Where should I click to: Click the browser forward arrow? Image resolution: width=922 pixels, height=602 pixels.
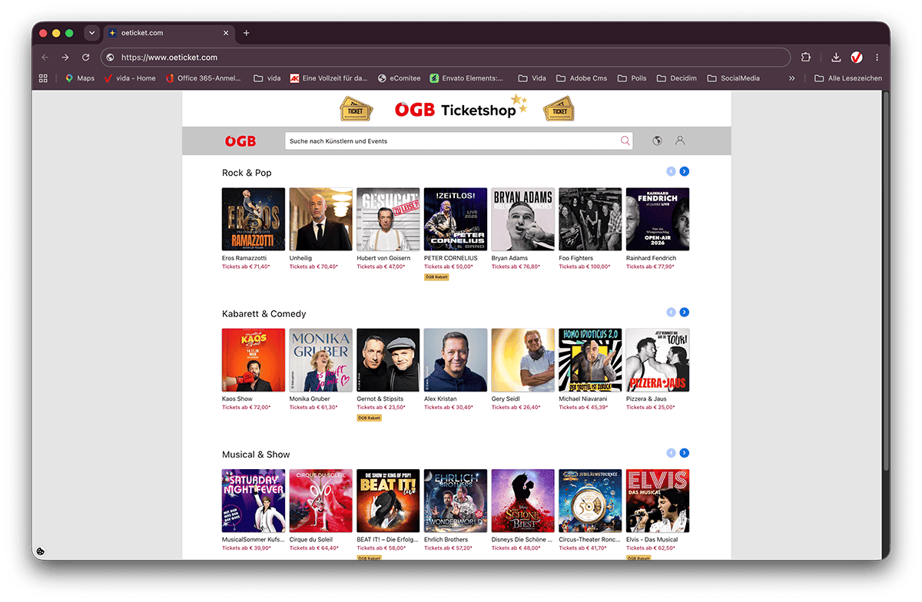[65, 58]
